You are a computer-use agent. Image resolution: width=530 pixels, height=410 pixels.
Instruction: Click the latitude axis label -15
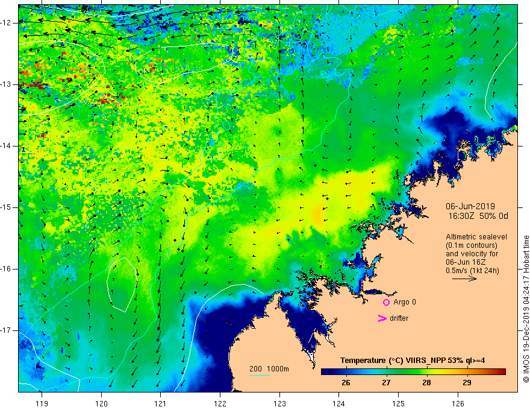[x=6, y=207]
